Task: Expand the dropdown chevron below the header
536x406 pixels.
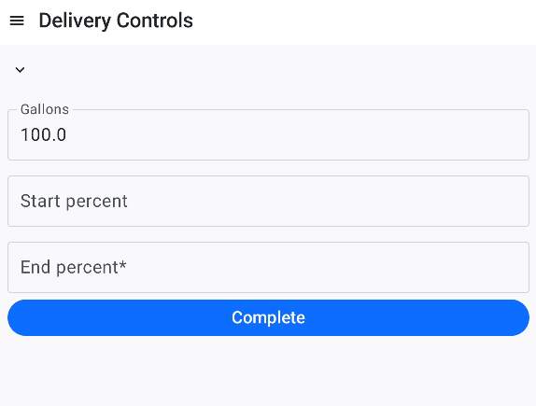Action: 20,70
